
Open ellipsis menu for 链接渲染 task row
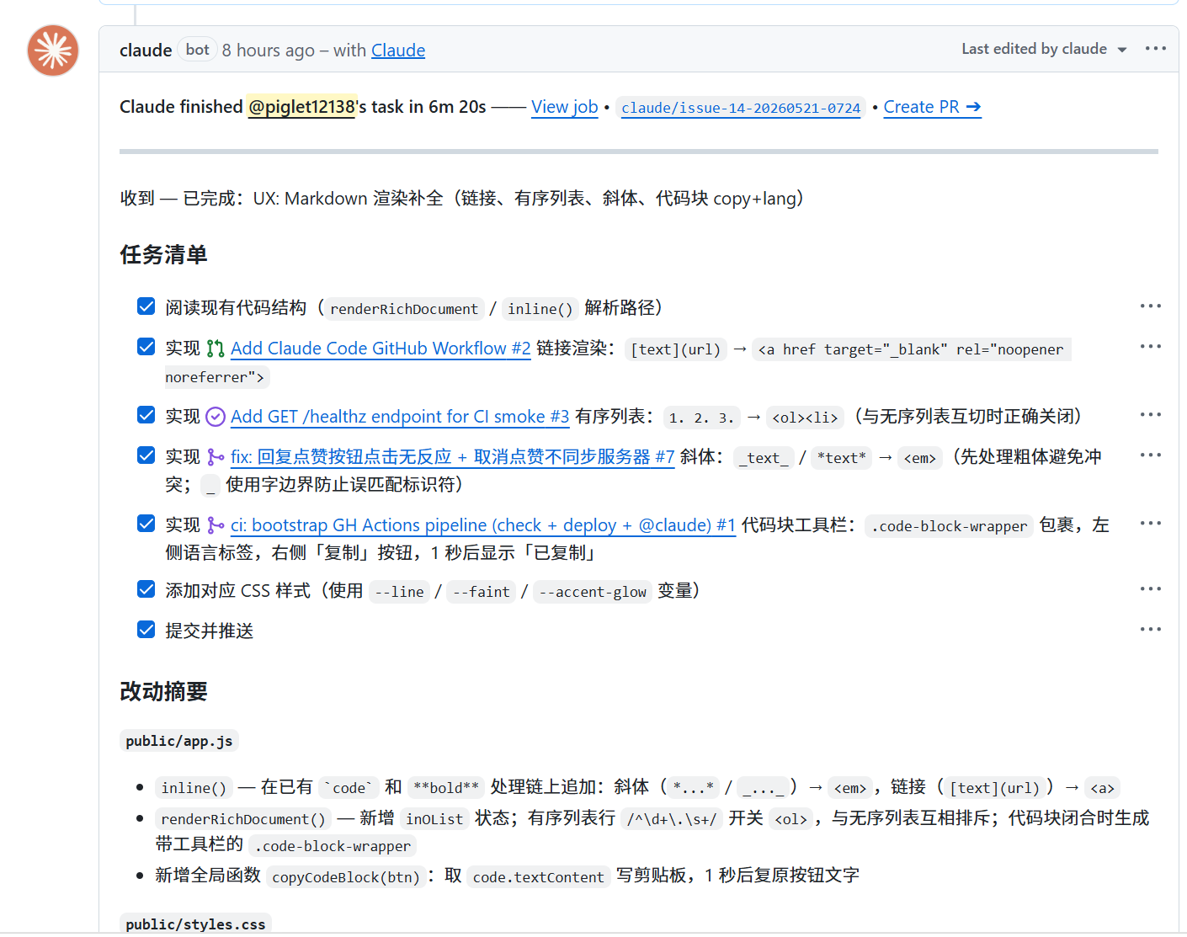(1150, 347)
